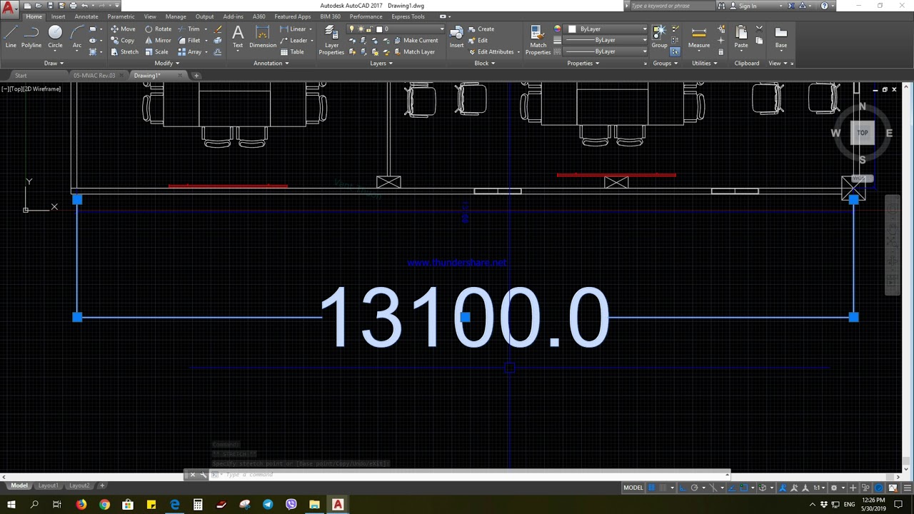Select the Line drawing tool
The image size is (914, 514).
(11, 37)
